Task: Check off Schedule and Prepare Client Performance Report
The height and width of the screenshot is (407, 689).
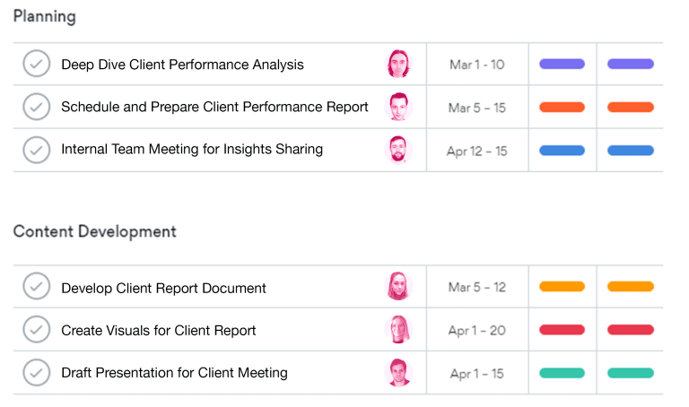Action: [36, 108]
